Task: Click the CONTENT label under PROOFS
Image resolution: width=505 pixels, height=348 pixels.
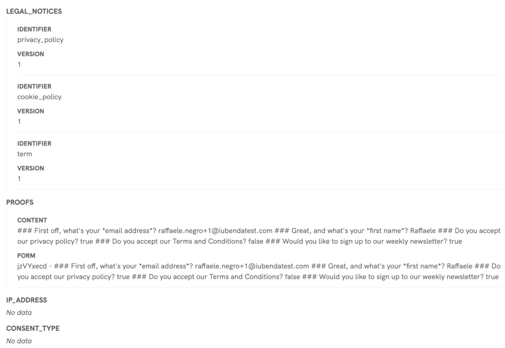Action: coord(32,221)
